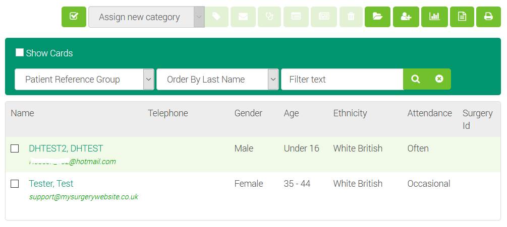The height and width of the screenshot is (227, 507).
Task: Click the tag icon in toolbar
Action: [216, 17]
